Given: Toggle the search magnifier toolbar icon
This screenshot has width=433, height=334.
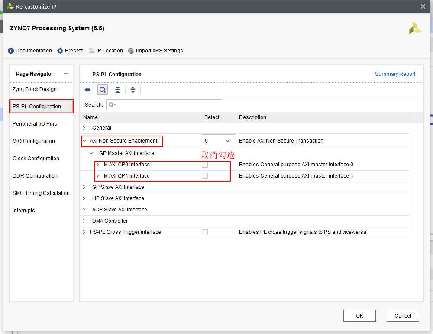Looking at the screenshot, I should pyautogui.click(x=103, y=90).
